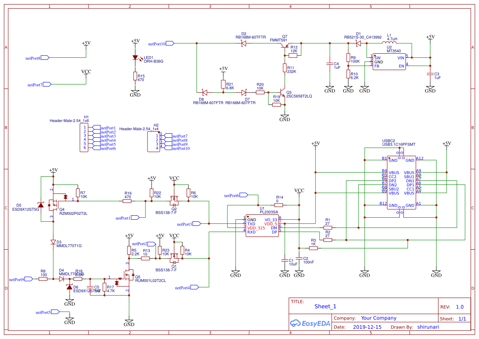Select resistor R15 under LED1
Image resolution: width=479 pixels, height=339 pixels.
pos(135,76)
